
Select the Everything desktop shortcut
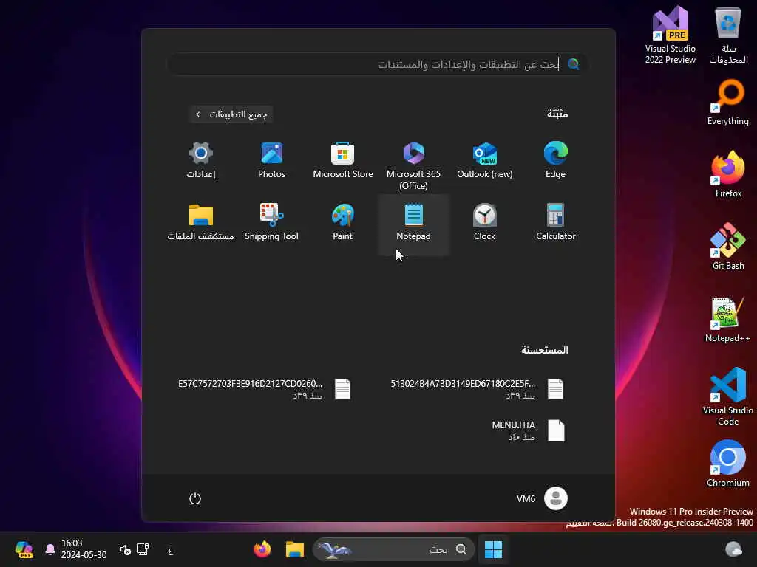tap(728, 103)
